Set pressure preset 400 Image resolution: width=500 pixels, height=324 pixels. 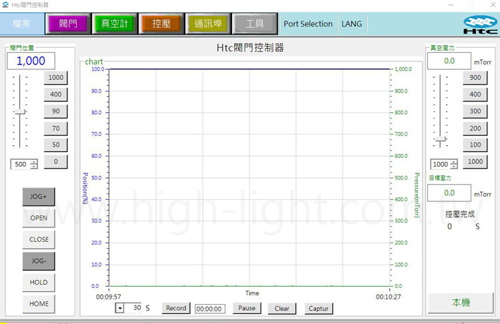point(475,95)
